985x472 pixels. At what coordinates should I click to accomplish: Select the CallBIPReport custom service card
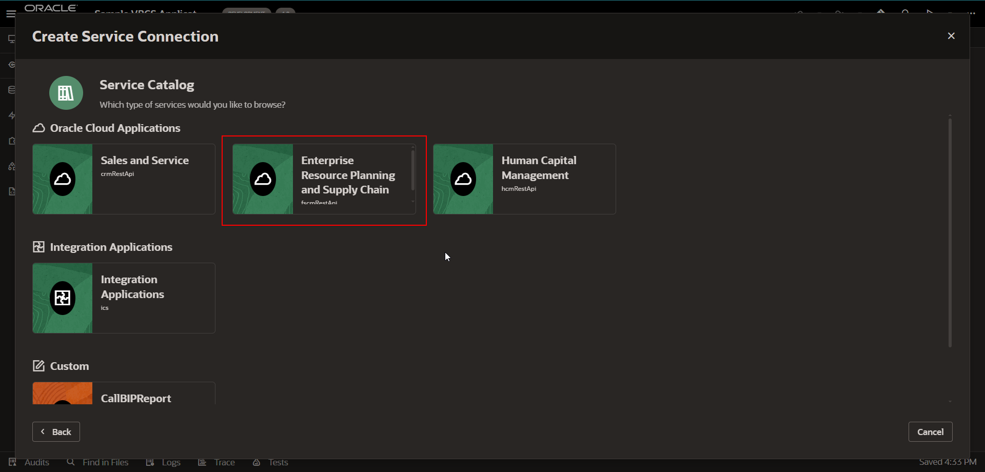[124, 394]
